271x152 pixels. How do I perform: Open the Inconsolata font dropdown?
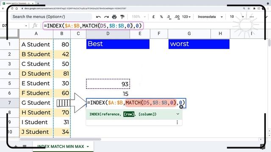click(x=210, y=17)
